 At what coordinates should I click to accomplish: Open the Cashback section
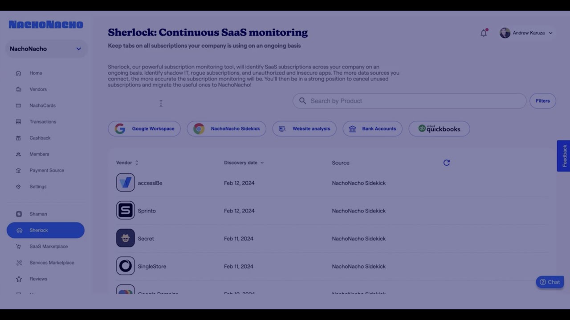coord(40,138)
